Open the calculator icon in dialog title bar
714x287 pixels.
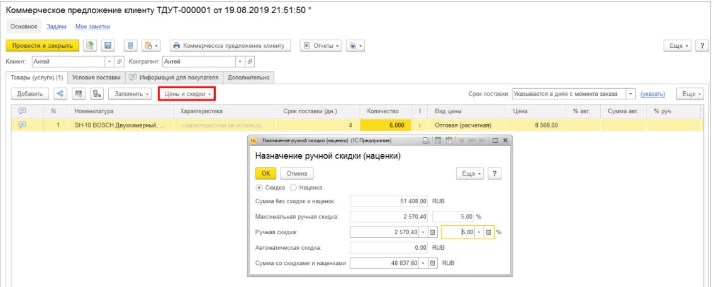click(438, 140)
